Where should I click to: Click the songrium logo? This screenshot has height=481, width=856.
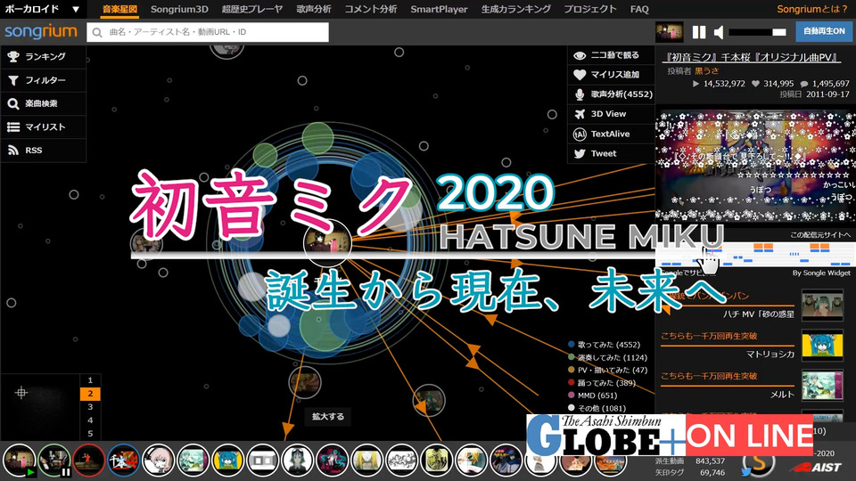click(41, 32)
